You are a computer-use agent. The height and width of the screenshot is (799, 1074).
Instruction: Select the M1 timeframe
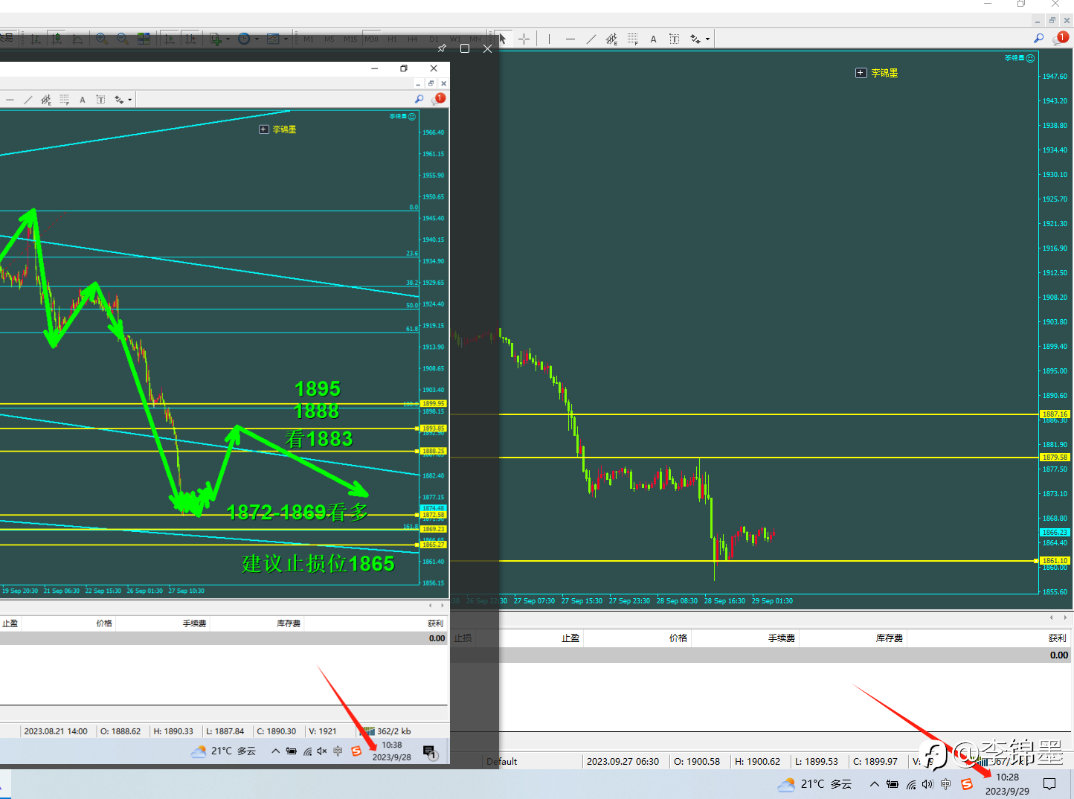click(x=309, y=39)
